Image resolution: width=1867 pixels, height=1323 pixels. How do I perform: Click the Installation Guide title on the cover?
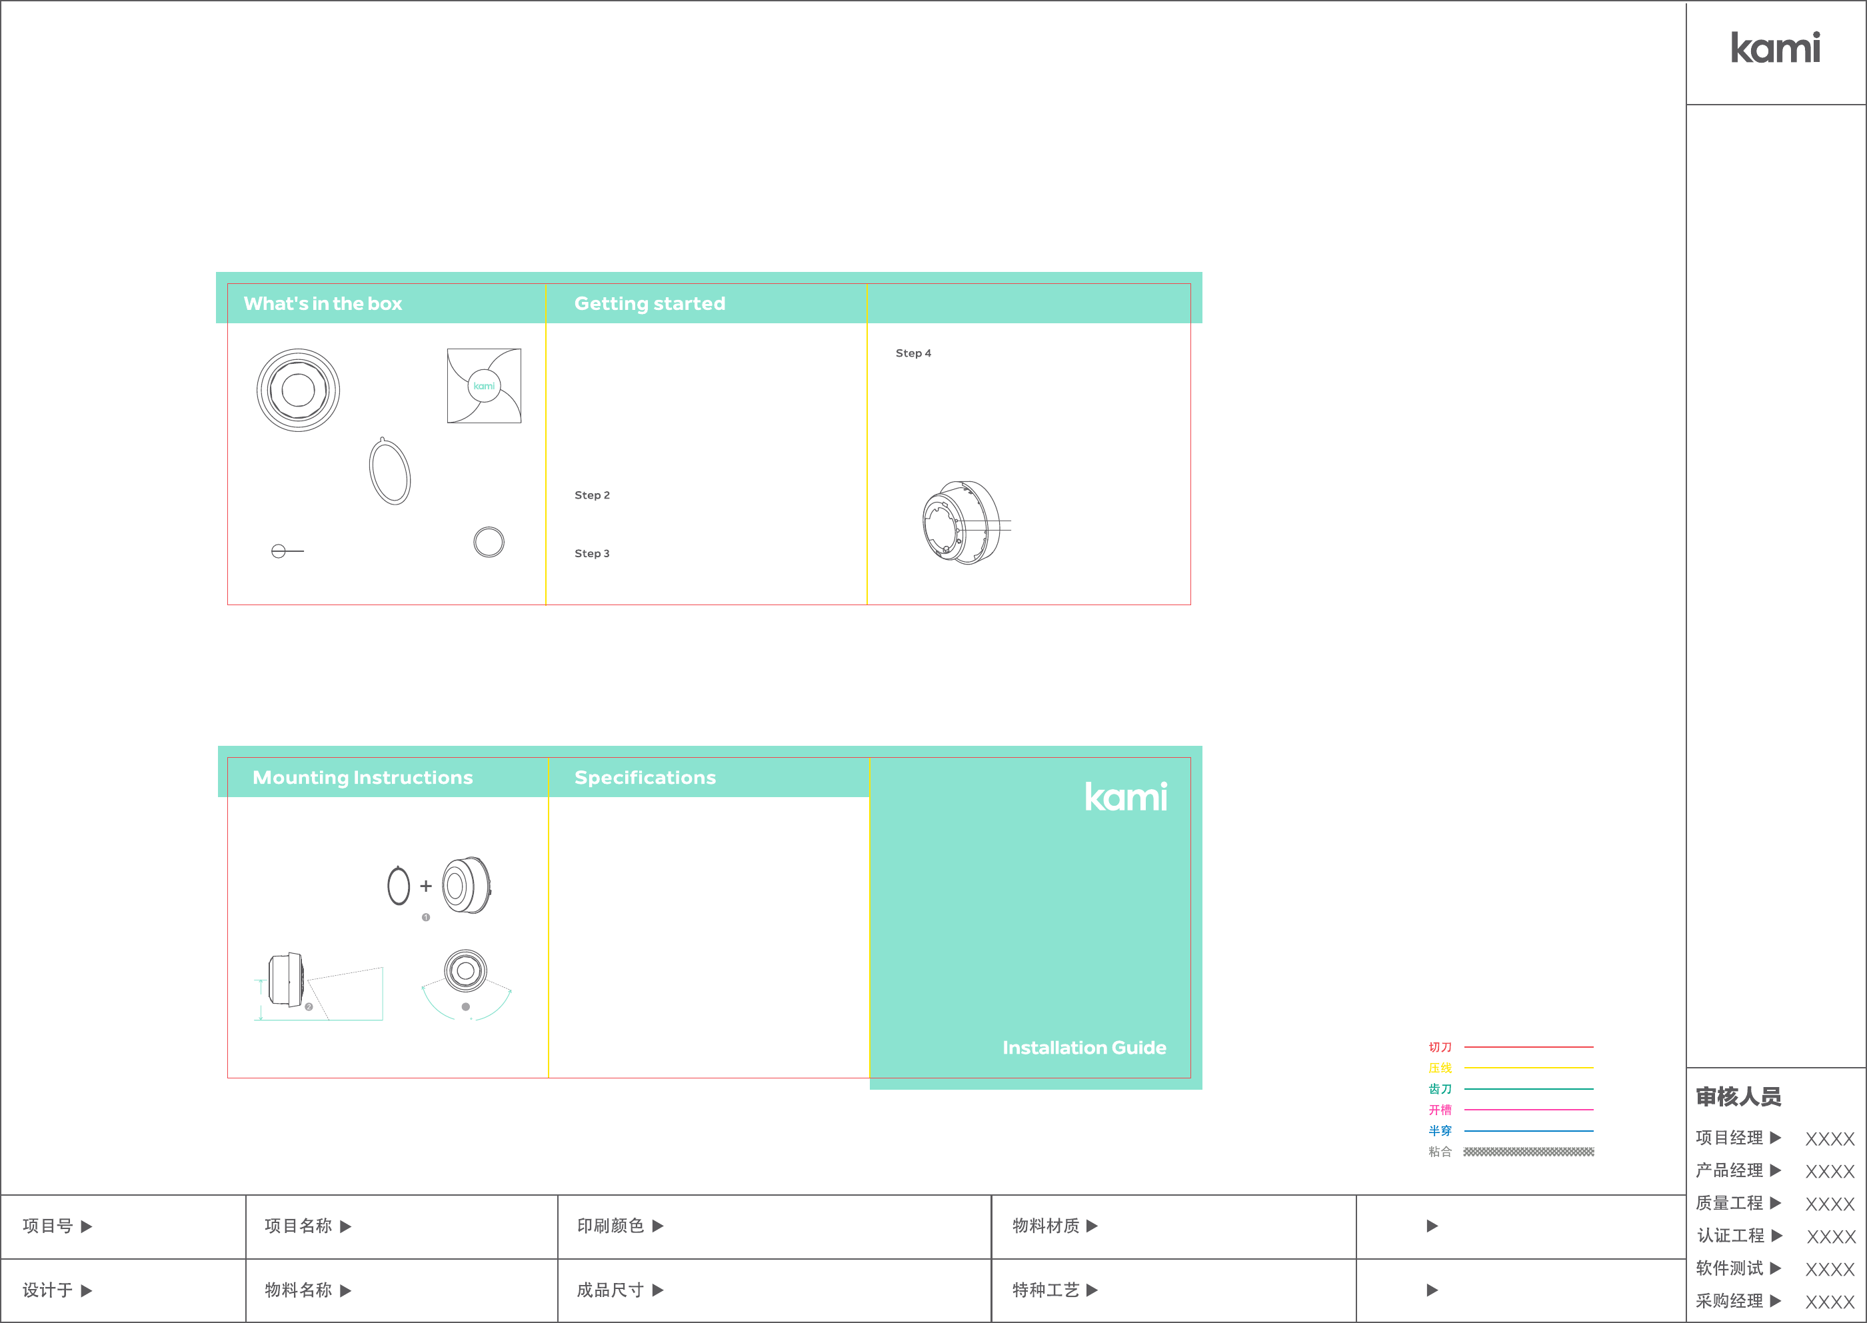click(1084, 1048)
